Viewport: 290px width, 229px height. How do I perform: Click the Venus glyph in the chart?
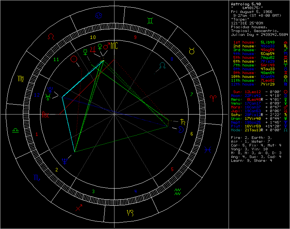pos(100,47)
